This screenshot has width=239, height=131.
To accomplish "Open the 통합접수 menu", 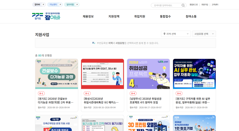I will pos(166,16).
